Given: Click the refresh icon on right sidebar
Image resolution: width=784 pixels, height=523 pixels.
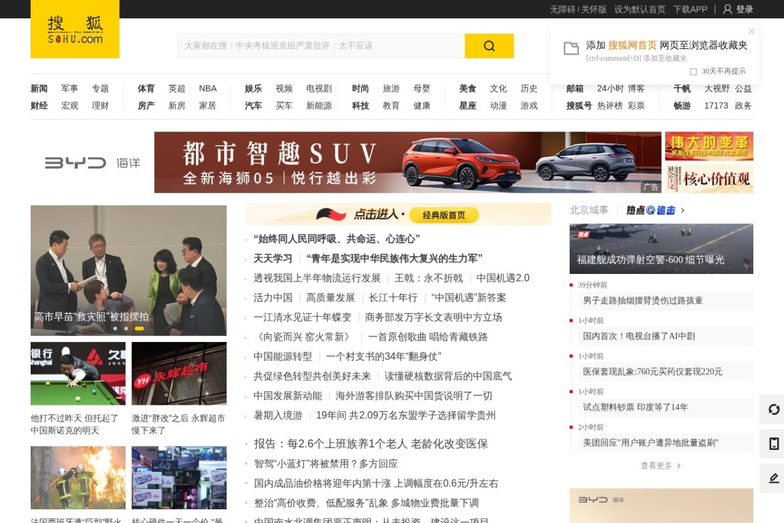Looking at the screenshot, I should 774,409.
